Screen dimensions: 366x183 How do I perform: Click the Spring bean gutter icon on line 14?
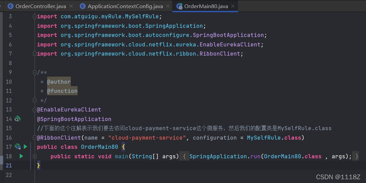[18, 119]
